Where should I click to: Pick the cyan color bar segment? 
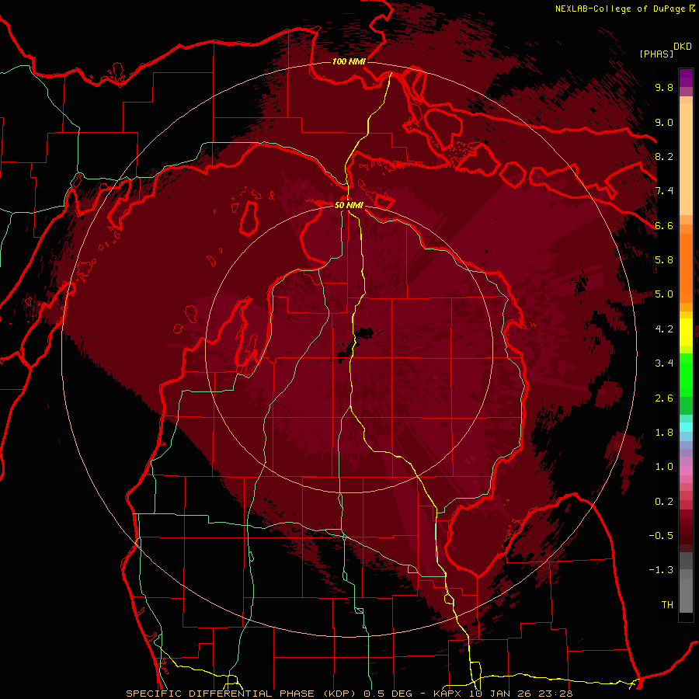(x=686, y=427)
